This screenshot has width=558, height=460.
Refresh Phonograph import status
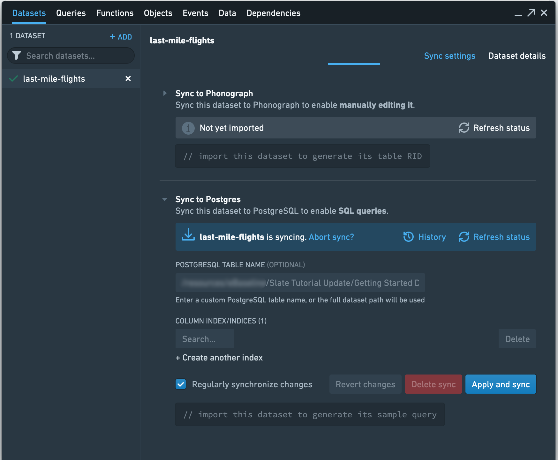[494, 128]
